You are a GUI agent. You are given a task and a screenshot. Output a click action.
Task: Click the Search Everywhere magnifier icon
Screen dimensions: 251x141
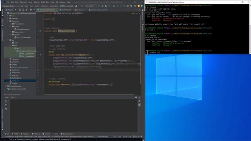point(135,6)
